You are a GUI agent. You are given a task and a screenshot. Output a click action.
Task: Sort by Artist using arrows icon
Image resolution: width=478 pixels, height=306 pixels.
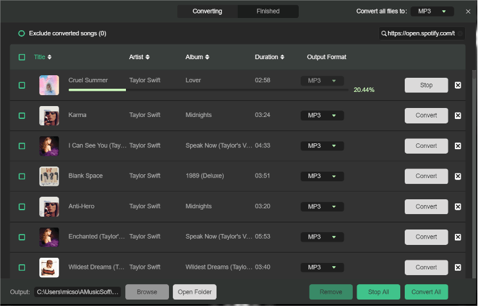pyautogui.click(x=148, y=57)
